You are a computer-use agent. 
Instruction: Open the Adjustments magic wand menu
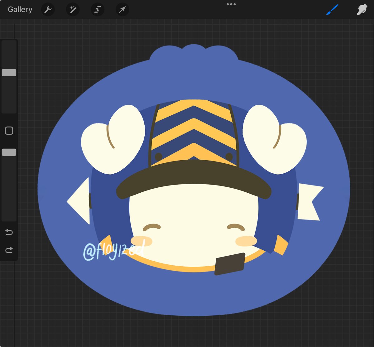73,10
